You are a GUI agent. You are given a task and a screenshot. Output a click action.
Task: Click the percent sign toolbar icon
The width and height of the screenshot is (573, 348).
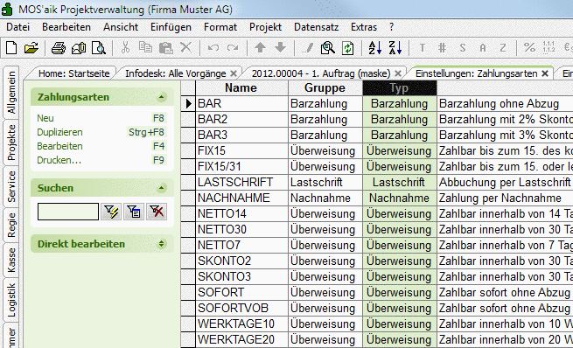point(529,47)
